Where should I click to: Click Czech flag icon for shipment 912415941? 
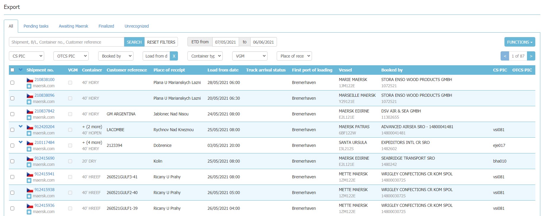(x=30, y=174)
